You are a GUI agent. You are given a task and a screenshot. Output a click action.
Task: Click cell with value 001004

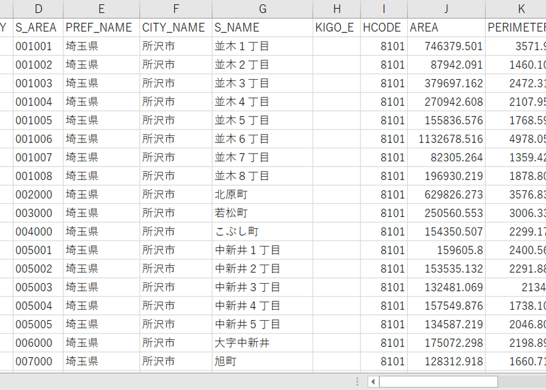point(38,102)
